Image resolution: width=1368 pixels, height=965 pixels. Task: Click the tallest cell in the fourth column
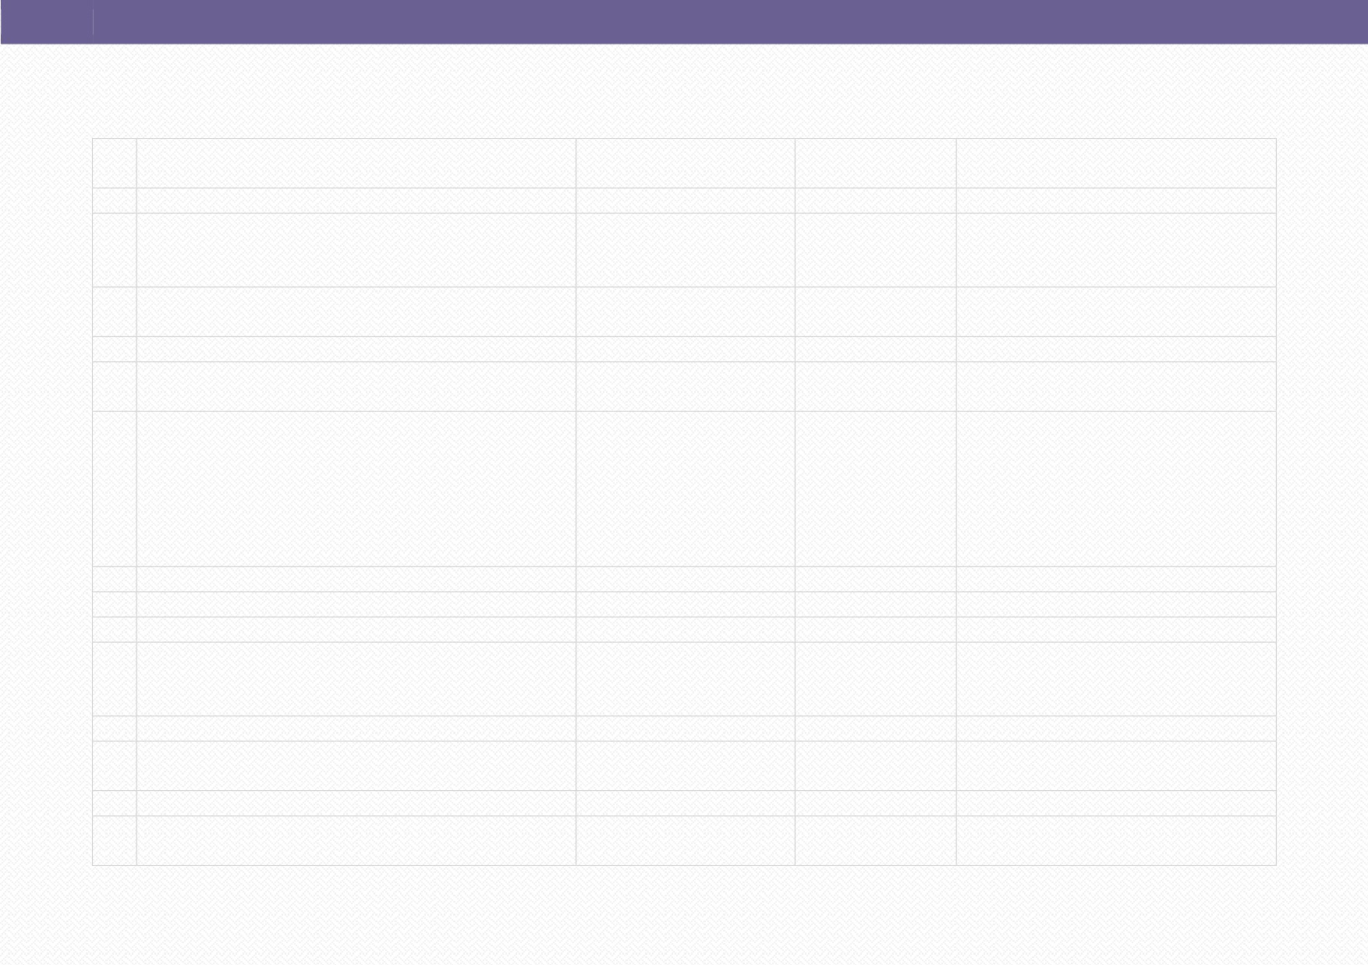click(876, 489)
